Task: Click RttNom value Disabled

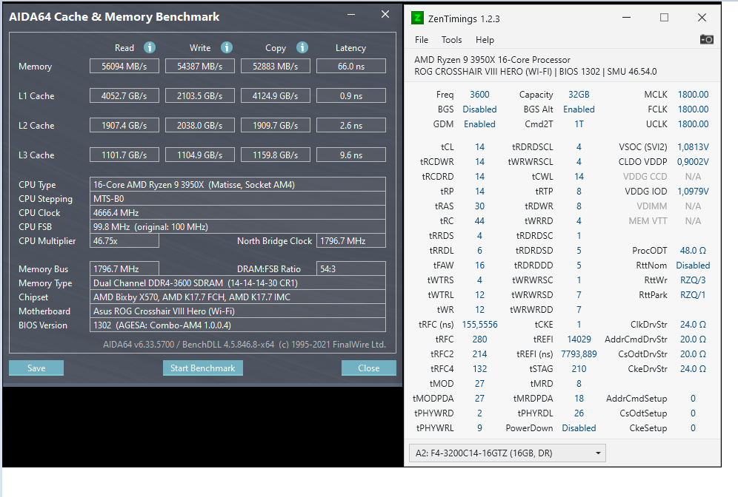Action: [x=694, y=266]
